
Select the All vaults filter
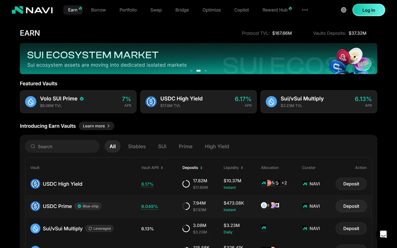pos(112,146)
